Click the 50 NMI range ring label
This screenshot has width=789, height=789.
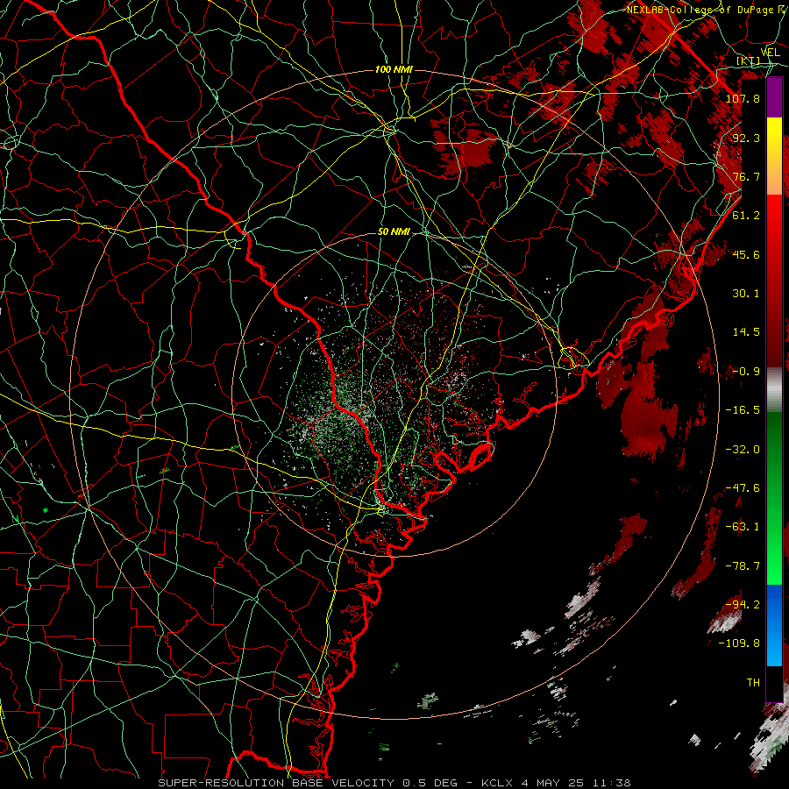(x=394, y=231)
